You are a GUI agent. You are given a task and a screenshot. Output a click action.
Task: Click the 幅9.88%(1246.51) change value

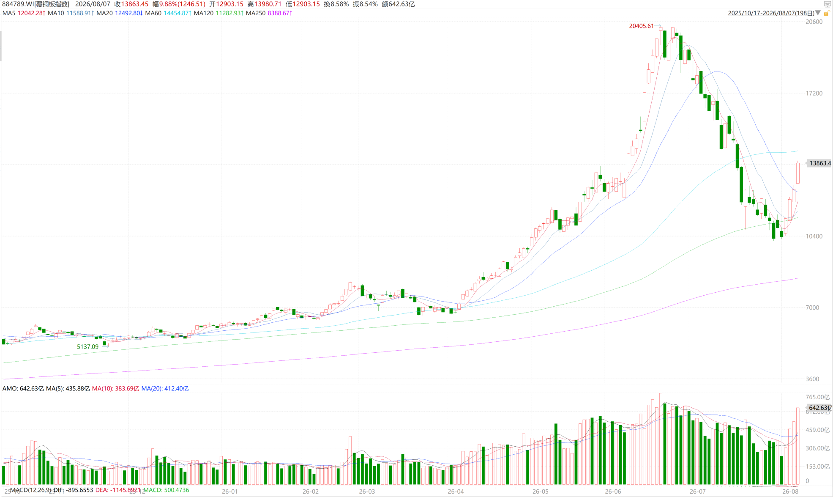click(179, 4)
